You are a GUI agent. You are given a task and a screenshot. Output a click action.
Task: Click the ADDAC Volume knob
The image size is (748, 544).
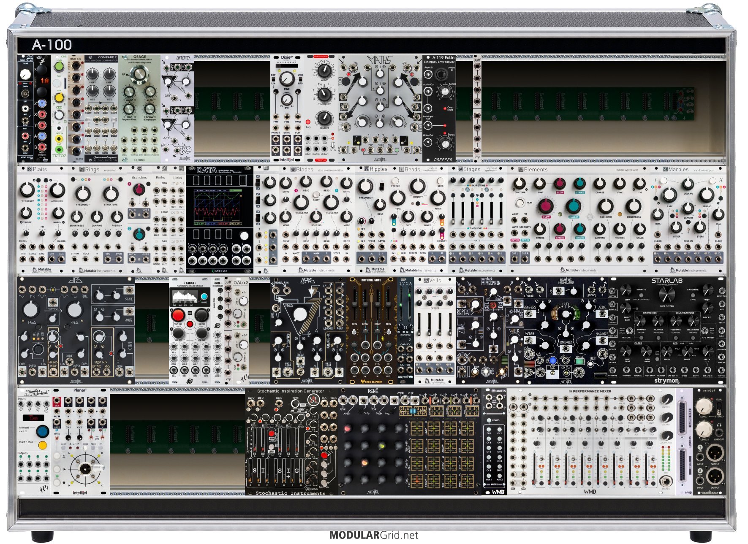[25, 75]
